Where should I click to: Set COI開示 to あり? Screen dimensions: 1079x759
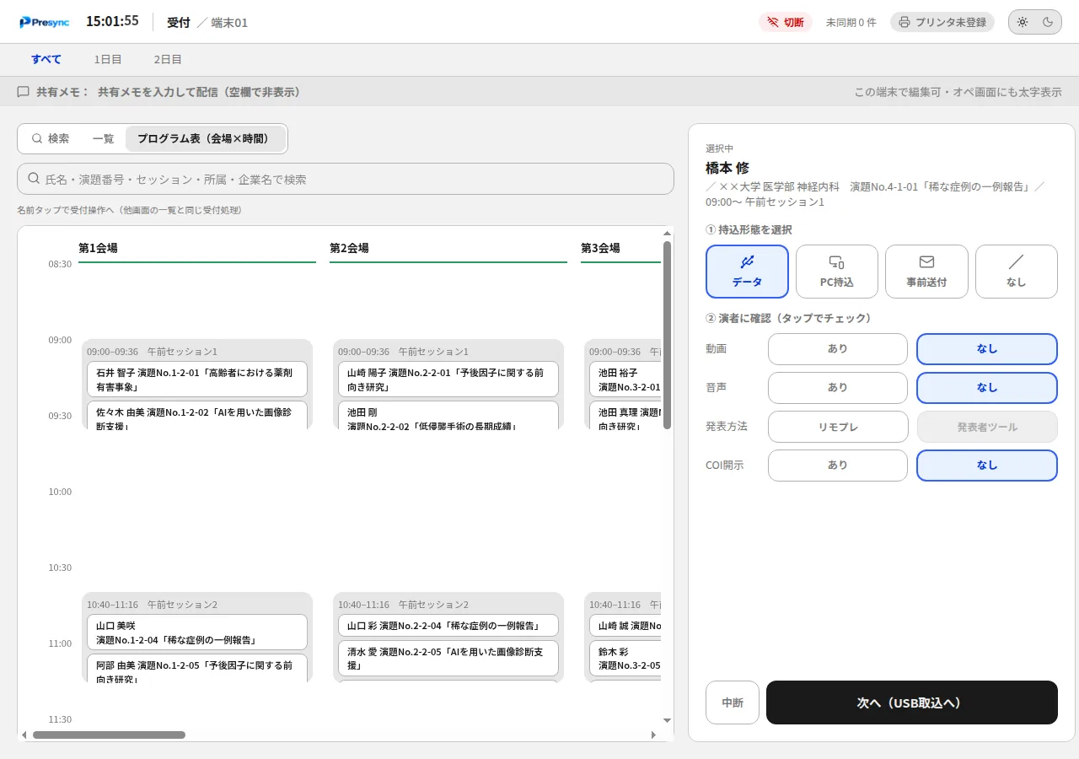click(x=838, y=466)
